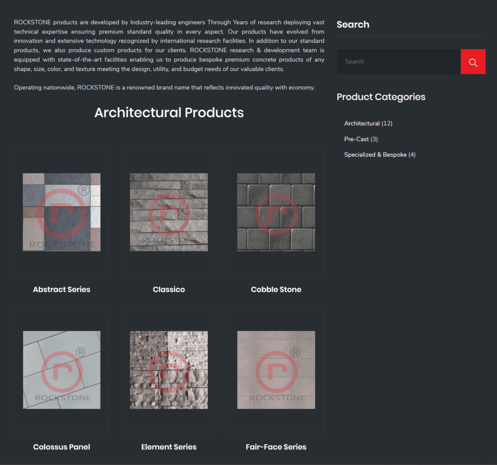Click the Classico title link

[x=169, y=289]
